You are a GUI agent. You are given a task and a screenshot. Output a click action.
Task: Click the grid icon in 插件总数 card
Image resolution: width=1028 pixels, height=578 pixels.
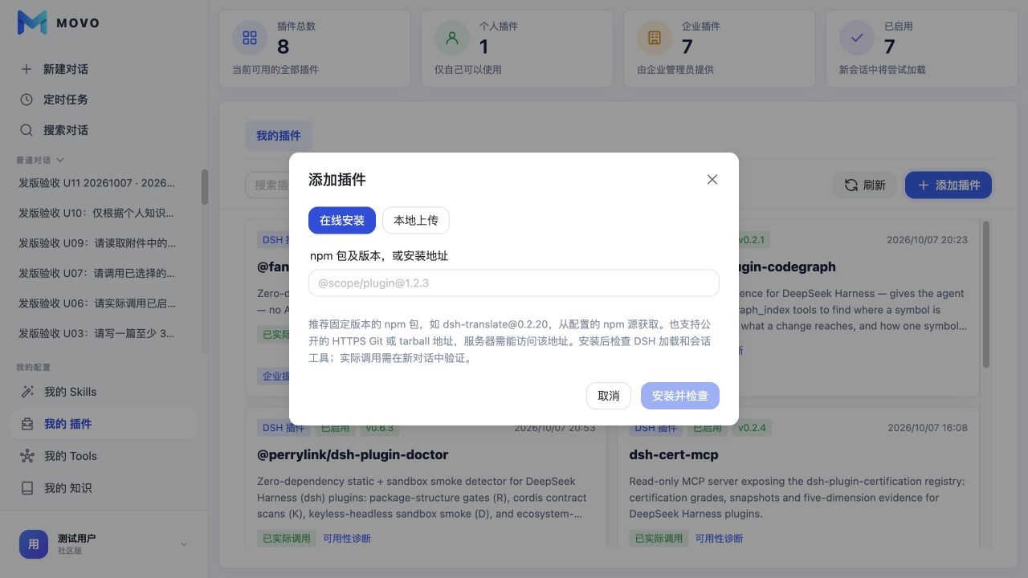250,38
